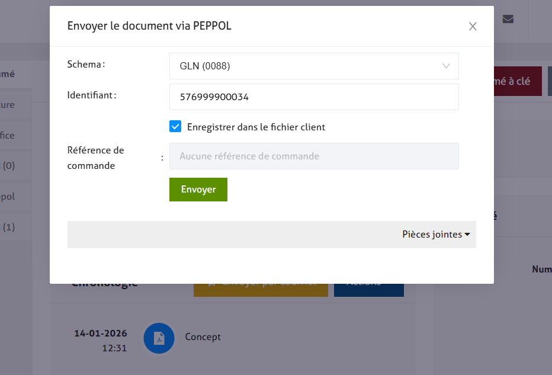Open the sidebar tab showing (1)
Image resolution: width=552 pixels, height=375 pixels.
point(8,227)
